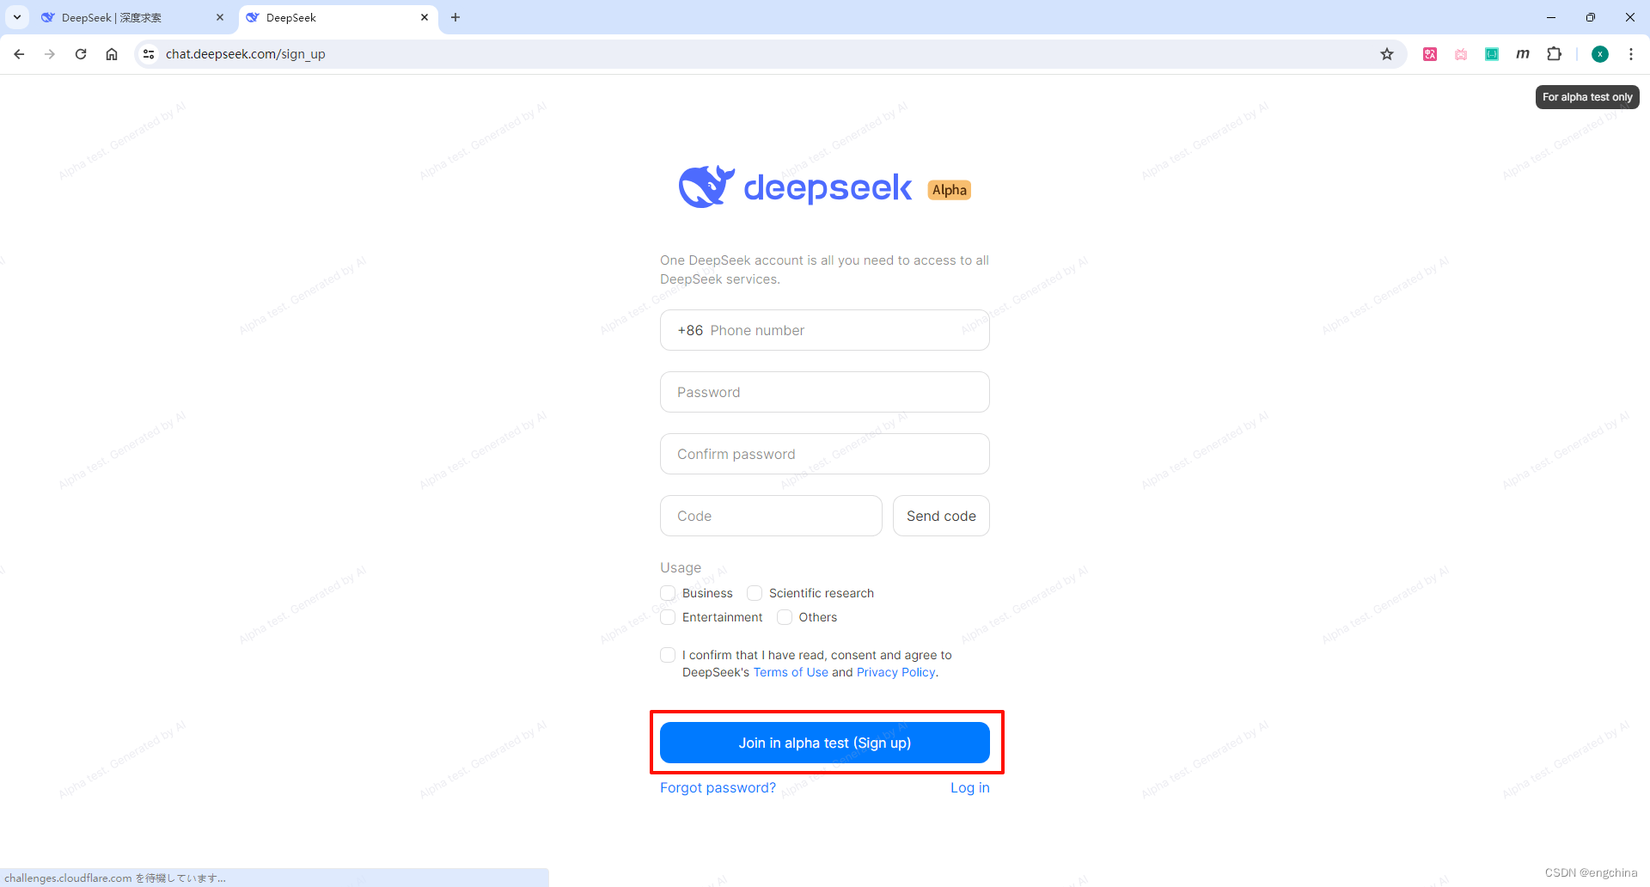Viewport: 1650px width, 887px height.
Task: Click Join in alpha test (Sign up) button
Action: coord(825,743)
